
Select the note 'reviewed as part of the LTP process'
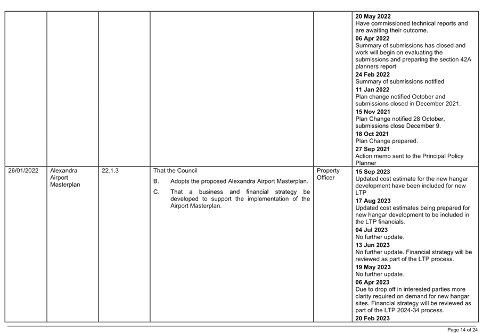pyautogui.click(x=413, y=256)
